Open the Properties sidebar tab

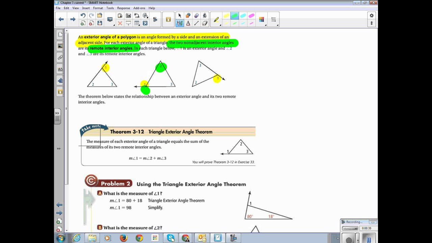(x=60, y=69)
